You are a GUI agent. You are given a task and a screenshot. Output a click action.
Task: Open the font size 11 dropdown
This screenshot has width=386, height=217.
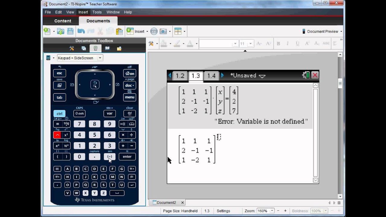[x=250, y=44]
